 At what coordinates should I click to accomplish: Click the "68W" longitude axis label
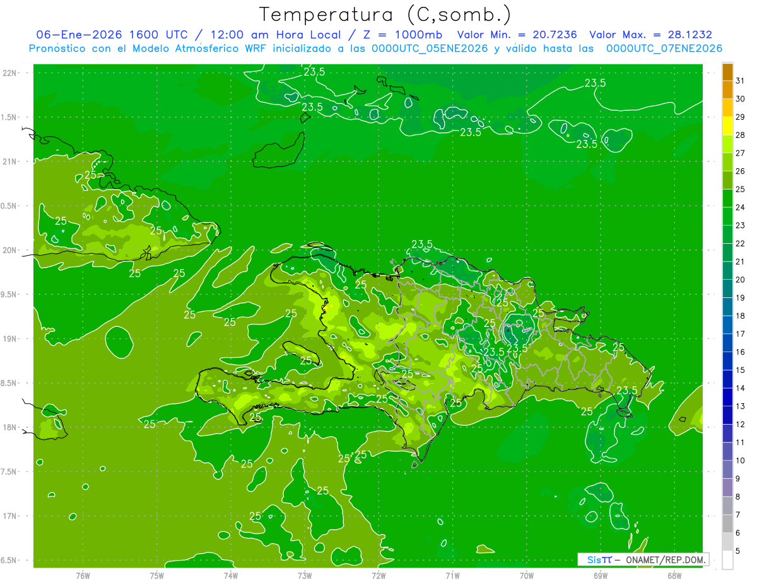[674, 575]
